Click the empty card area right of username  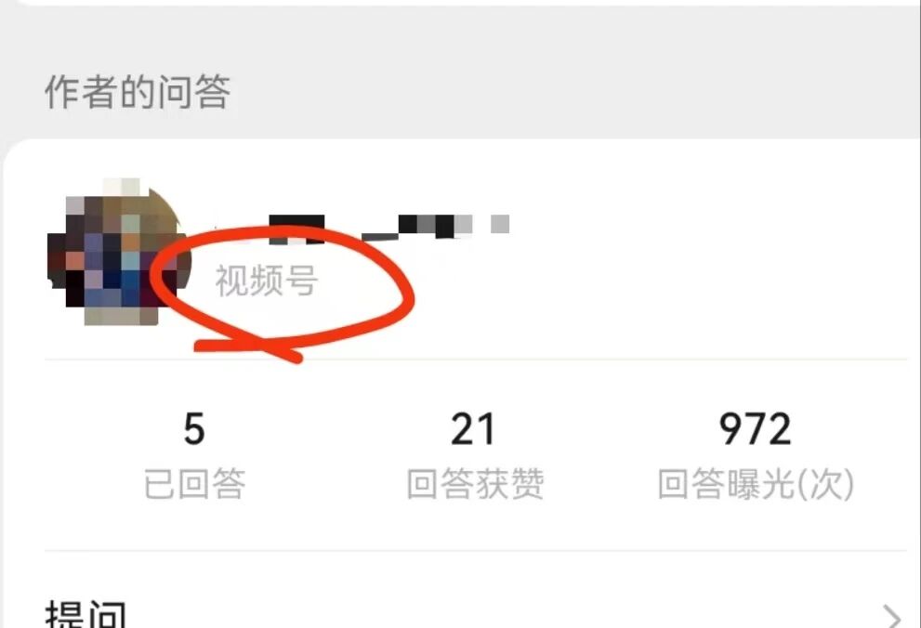tap(704, 253)
